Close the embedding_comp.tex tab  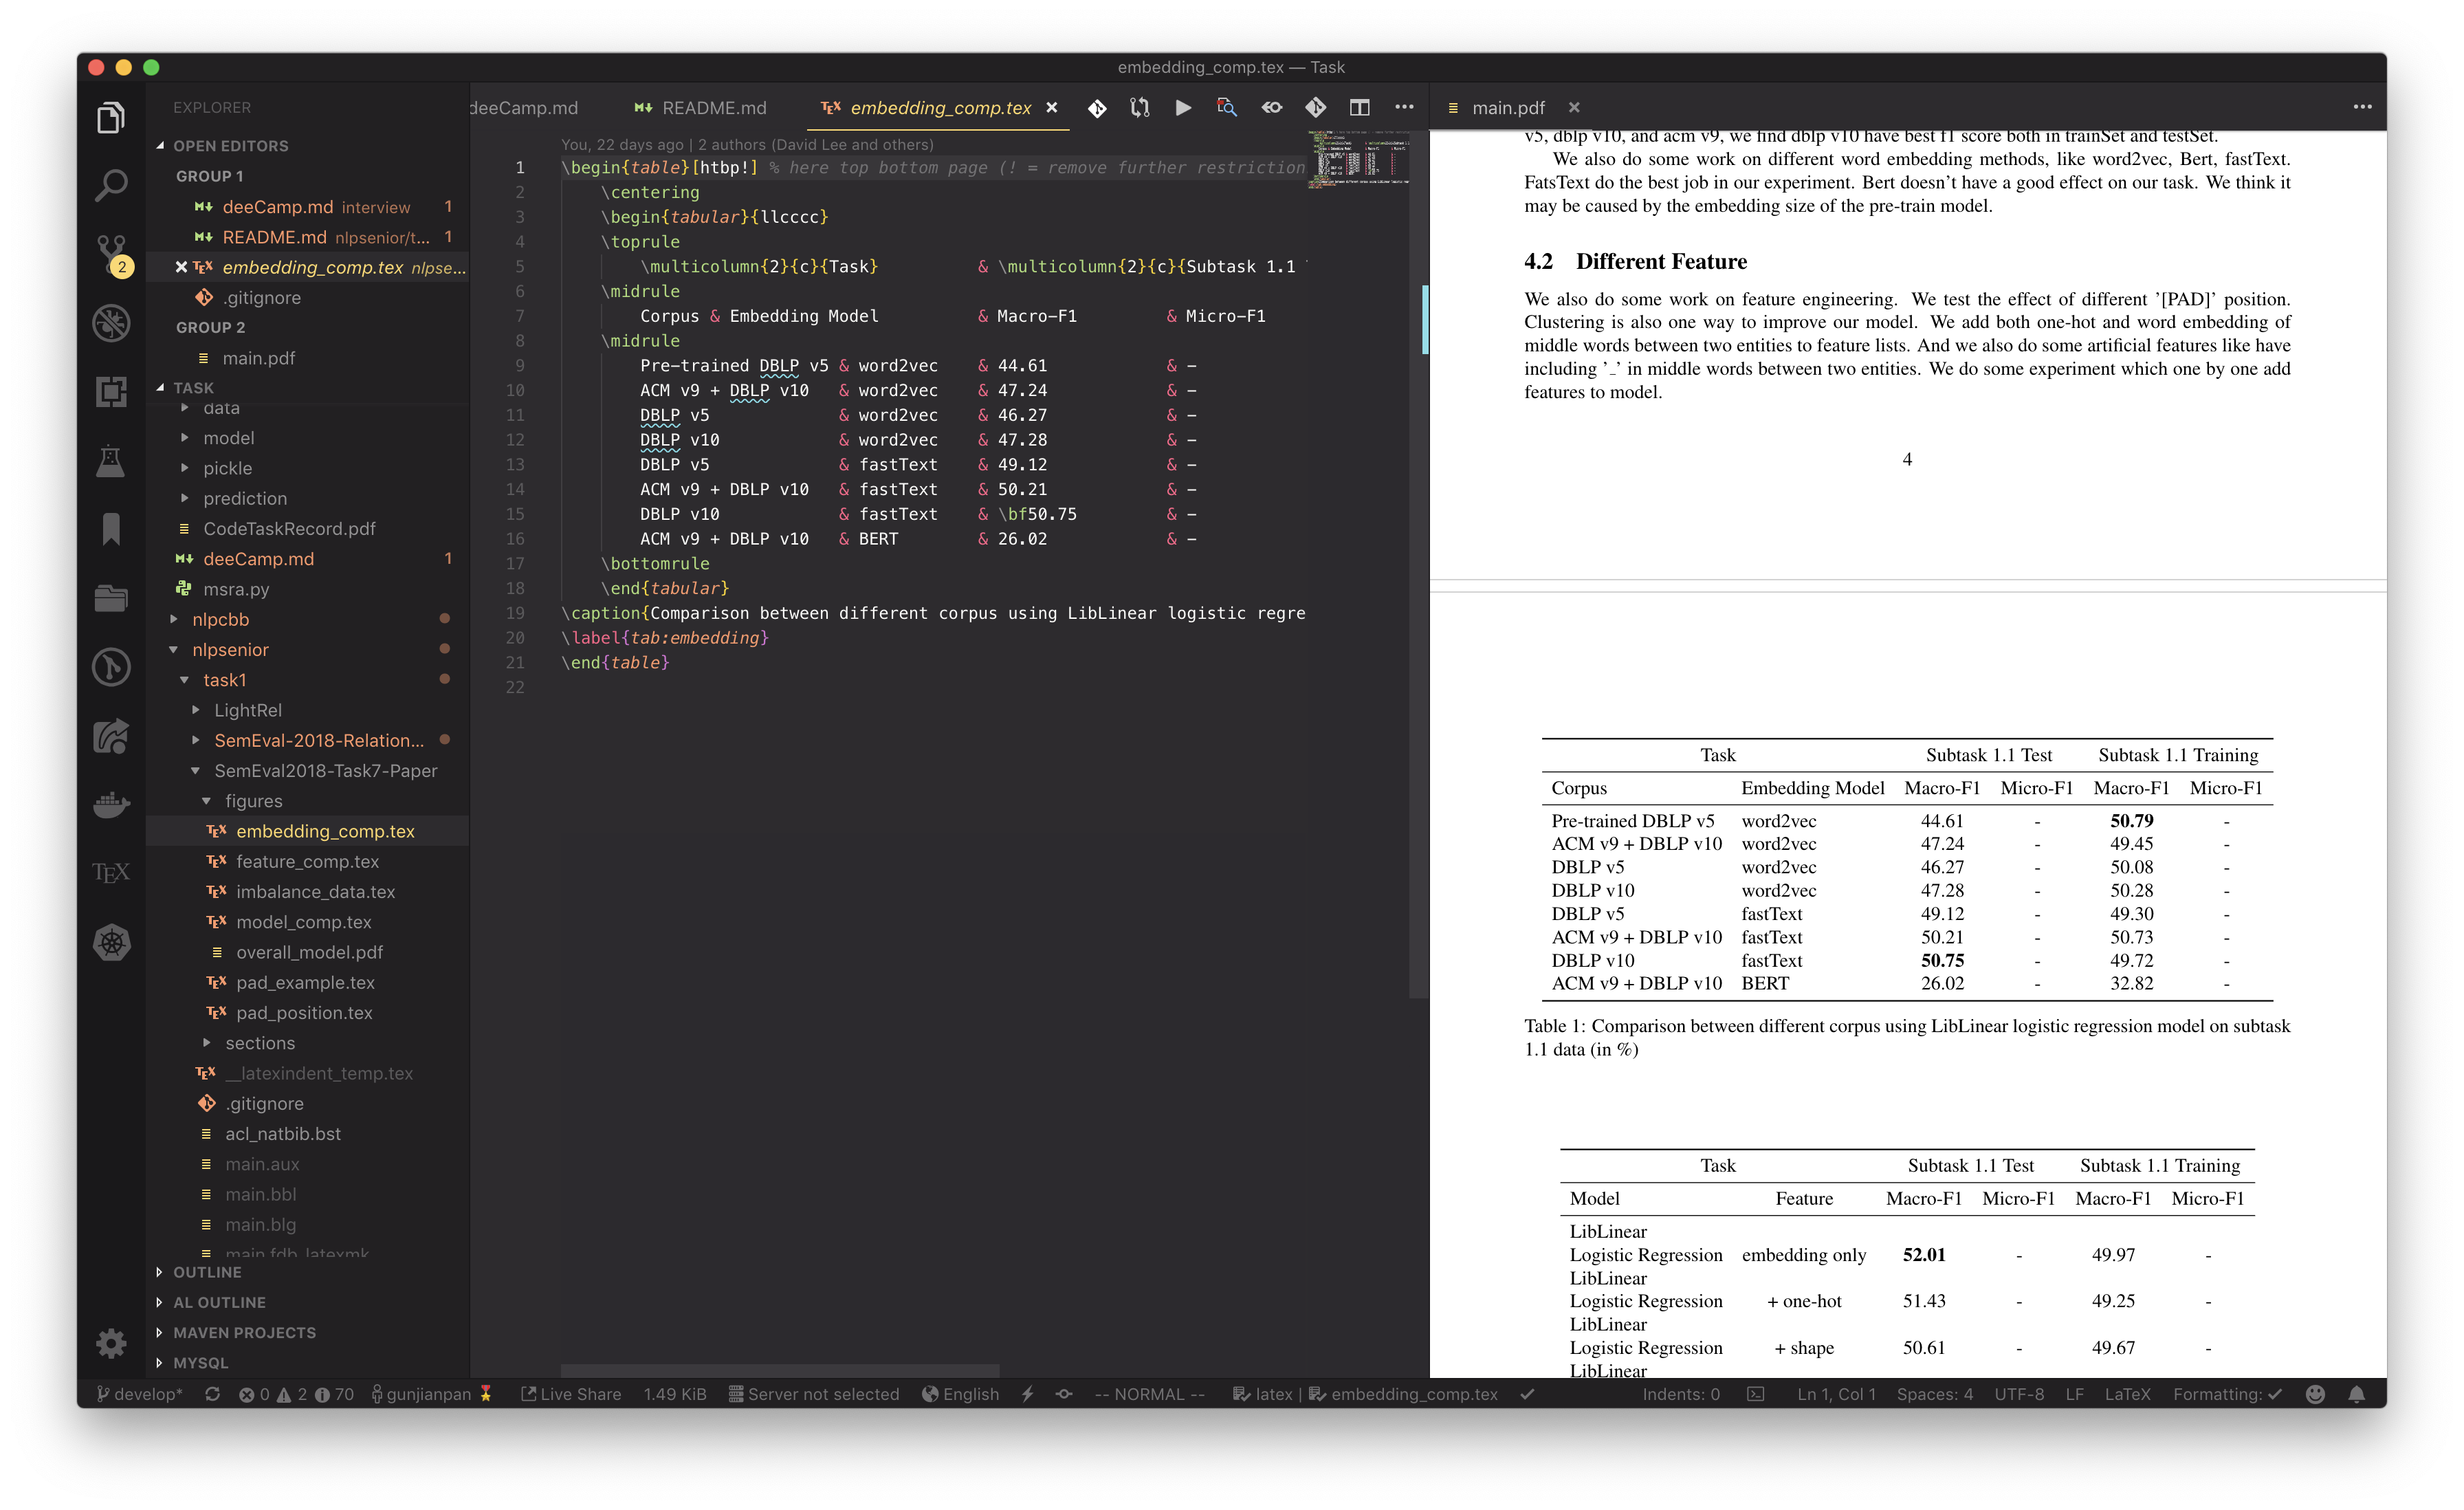pyautogui.click(x=1052, y=108)
